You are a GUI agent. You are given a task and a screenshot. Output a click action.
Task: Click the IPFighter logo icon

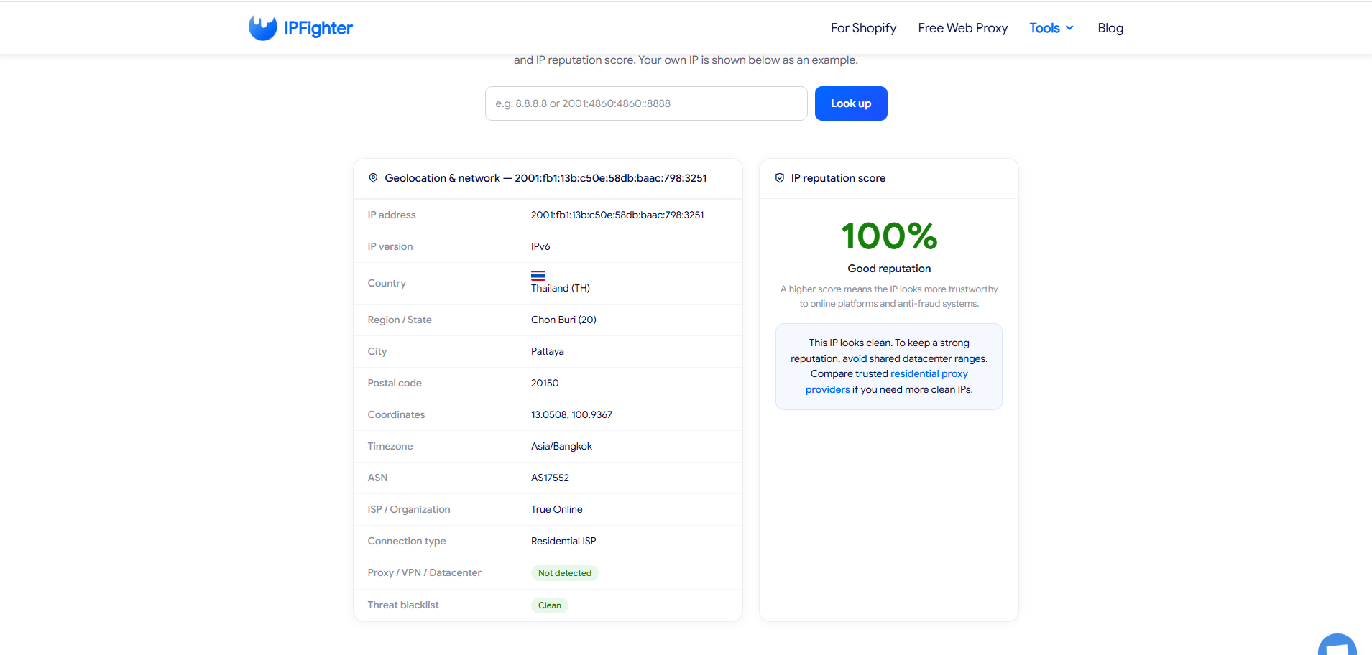tap(262, 28)
